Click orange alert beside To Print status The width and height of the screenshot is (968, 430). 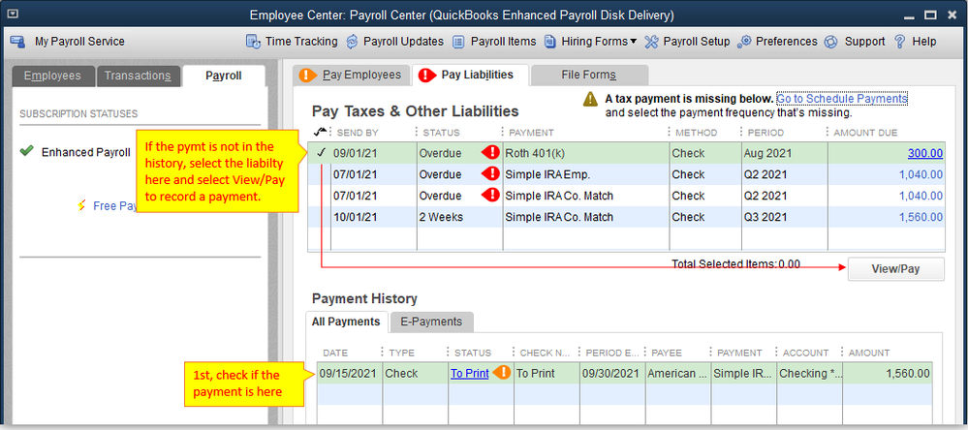click(x=502, y=373)
